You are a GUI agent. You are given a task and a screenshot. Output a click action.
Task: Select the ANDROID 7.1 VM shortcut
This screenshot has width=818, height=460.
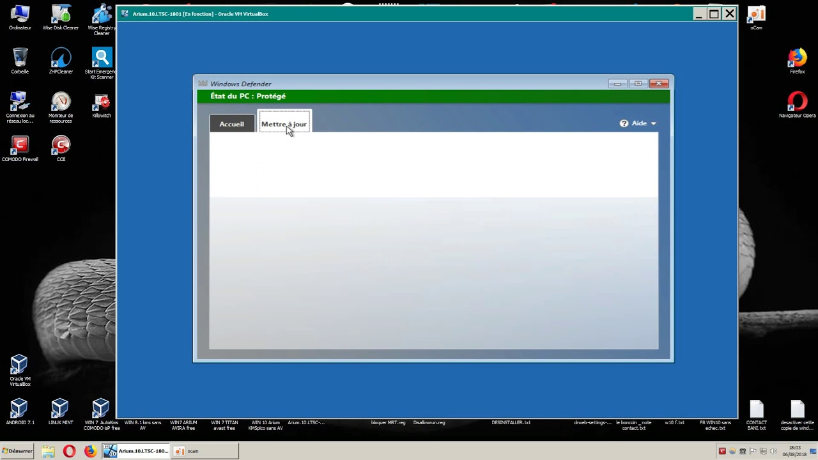point(20,412)
